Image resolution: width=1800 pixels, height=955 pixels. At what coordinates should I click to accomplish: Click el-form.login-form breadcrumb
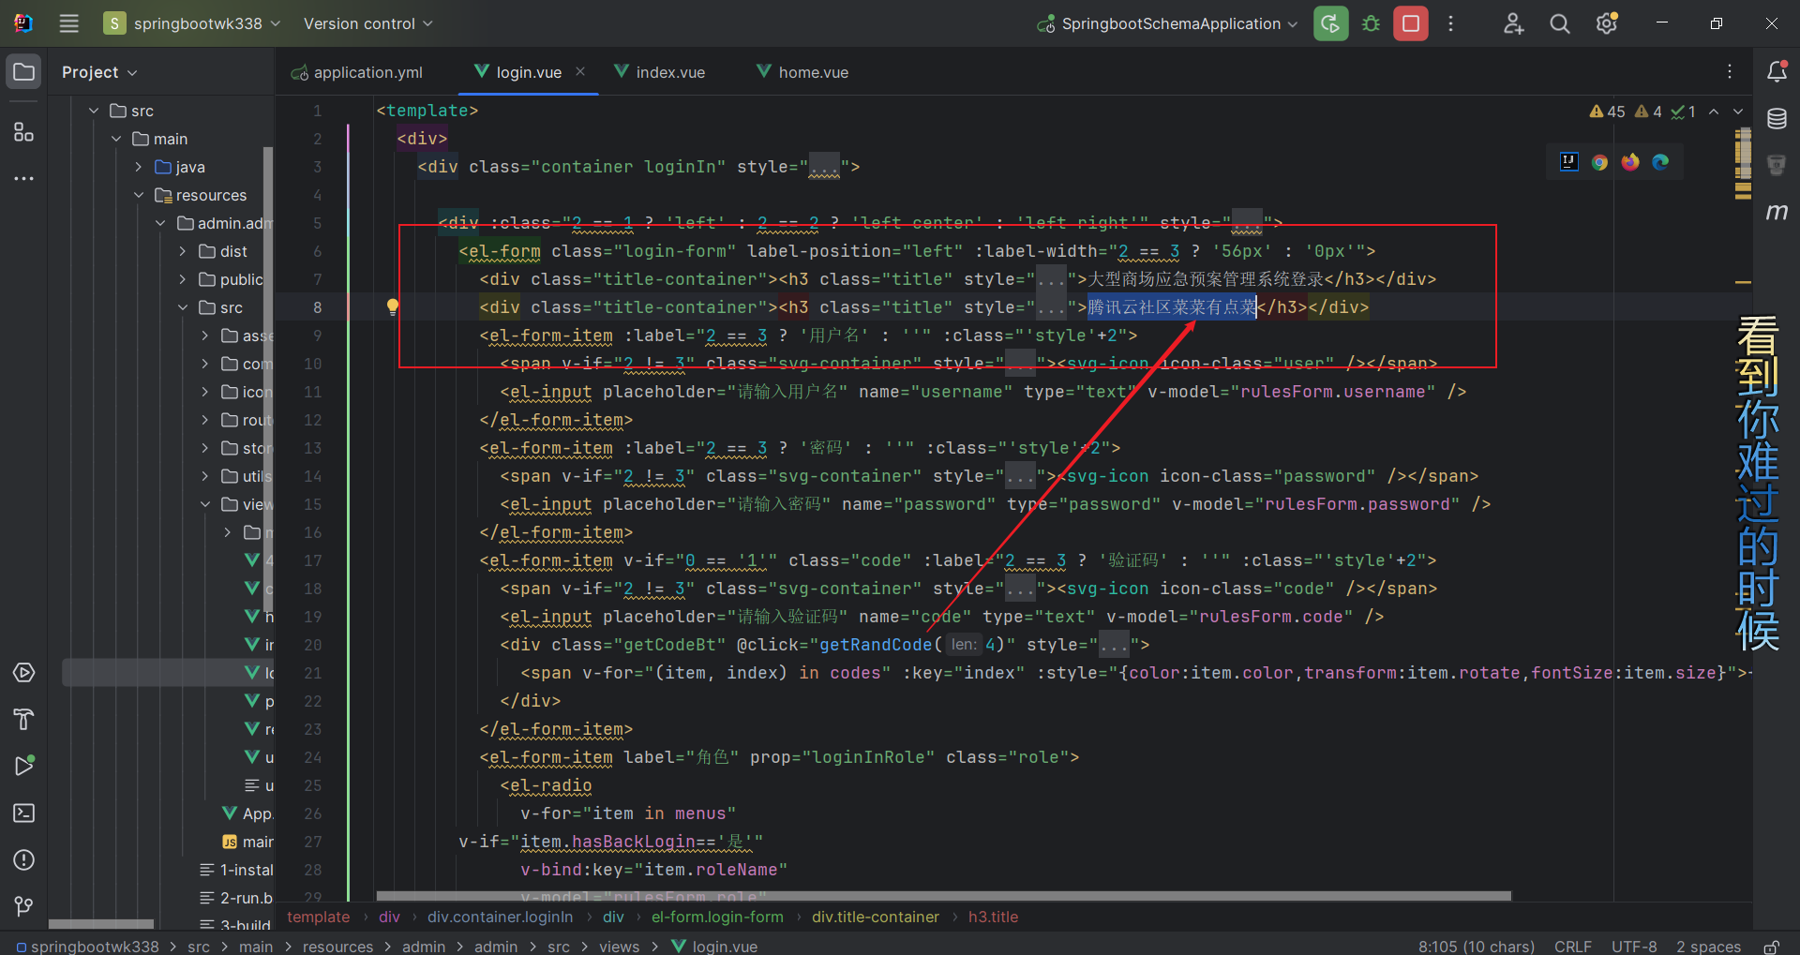point(717,917)
